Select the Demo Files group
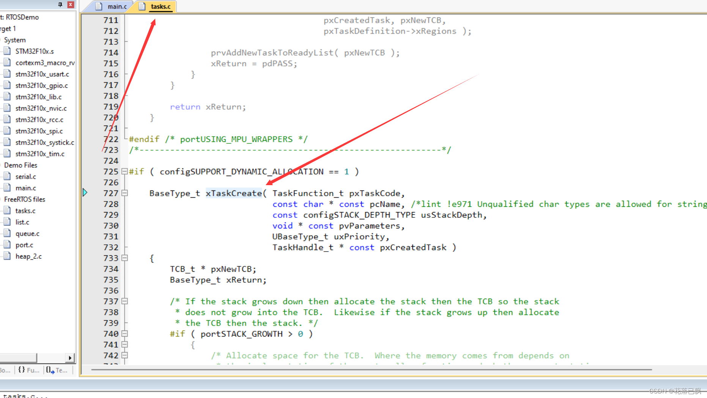 tap(20, 165)
